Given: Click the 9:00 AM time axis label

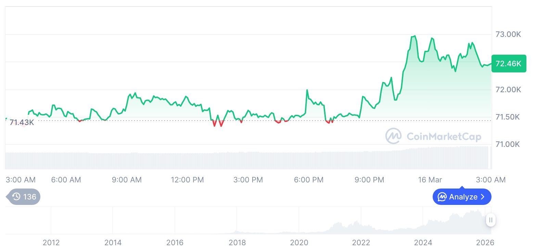Looking at the screenshot, I should pos(127,180).
